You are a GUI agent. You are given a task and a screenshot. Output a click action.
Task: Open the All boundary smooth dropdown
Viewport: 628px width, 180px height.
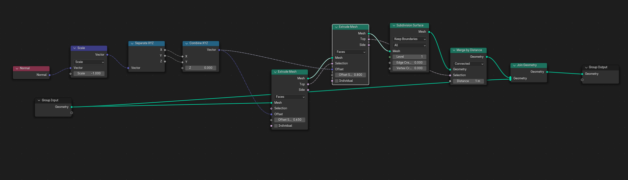410,45
